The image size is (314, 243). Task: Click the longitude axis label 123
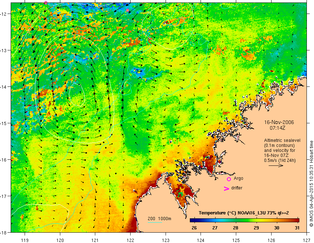tap(166, 240)
